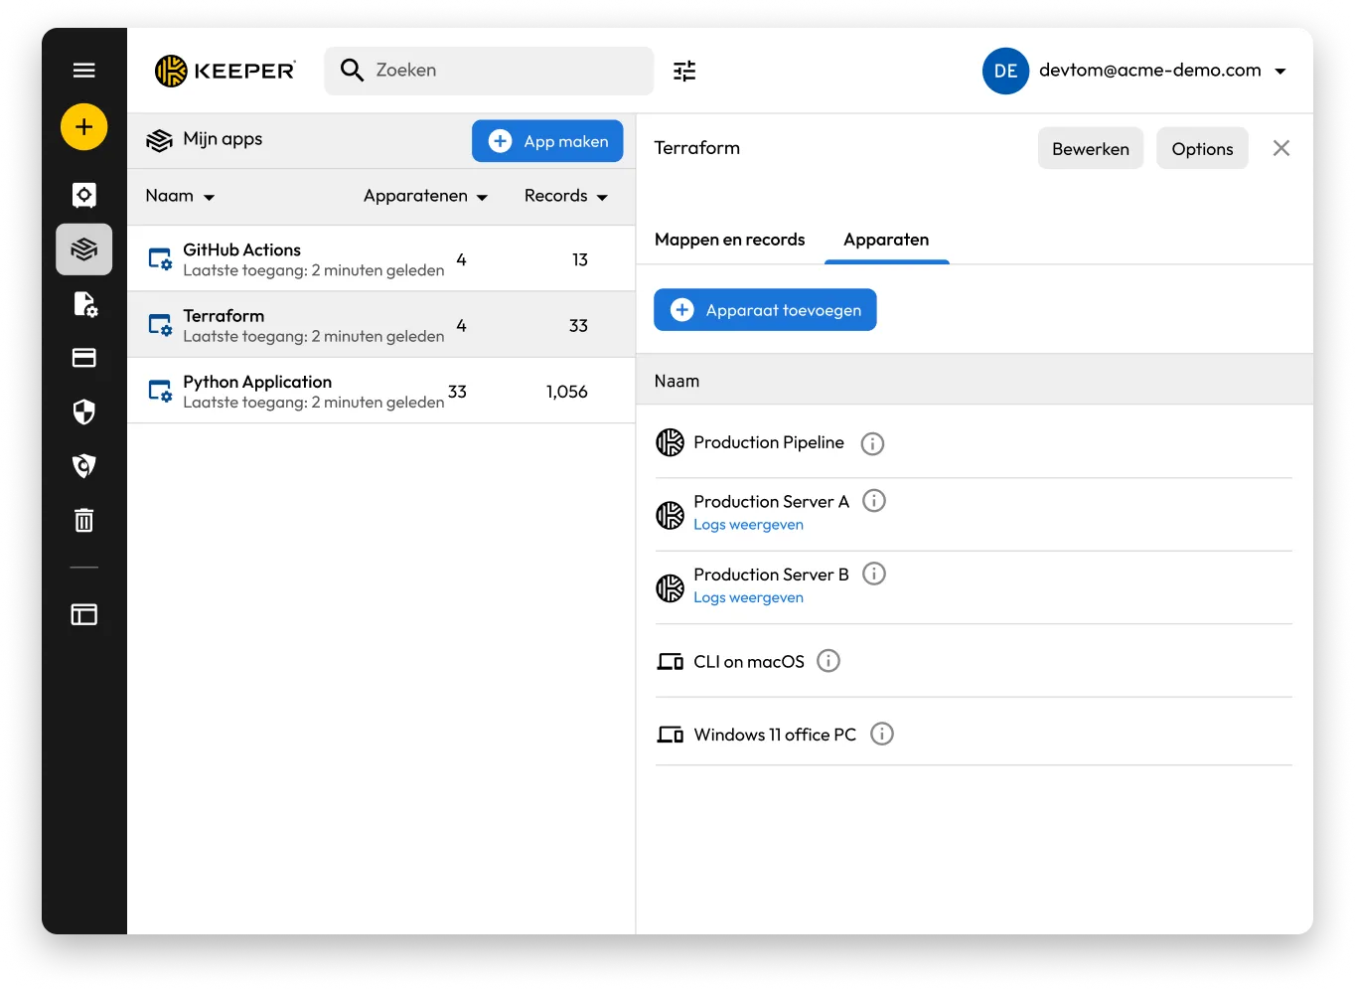This screenshot has width=1355, height=990.
Task: Click the CLI on macOS device name
Action: [749, 662]
